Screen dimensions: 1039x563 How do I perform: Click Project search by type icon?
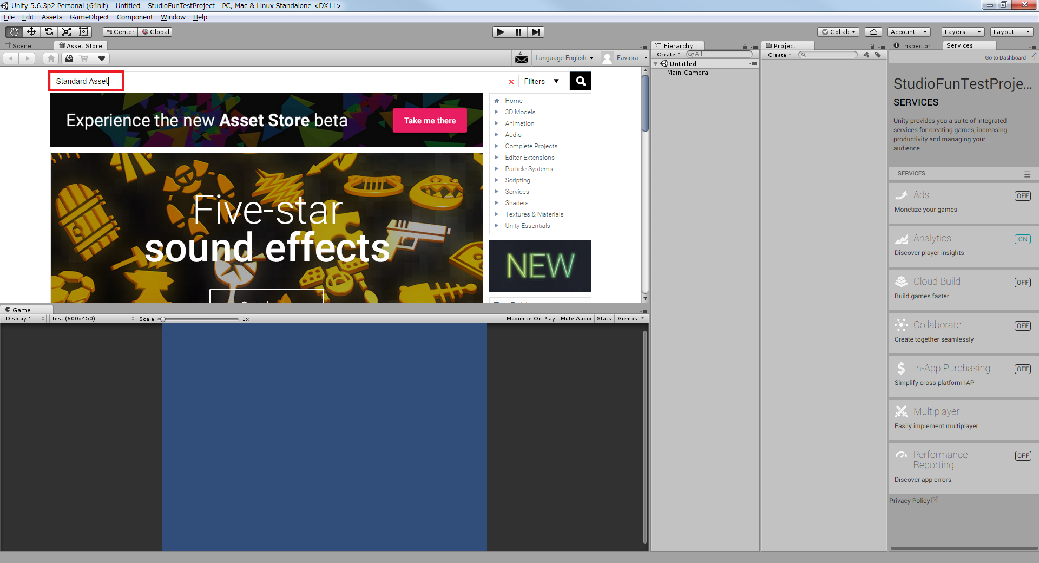(866, 55)
